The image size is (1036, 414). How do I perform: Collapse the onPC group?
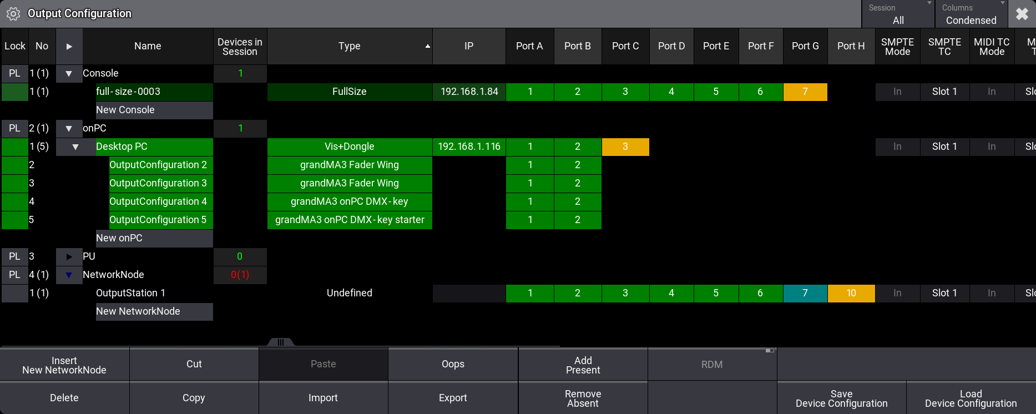[x=69, y=128]
